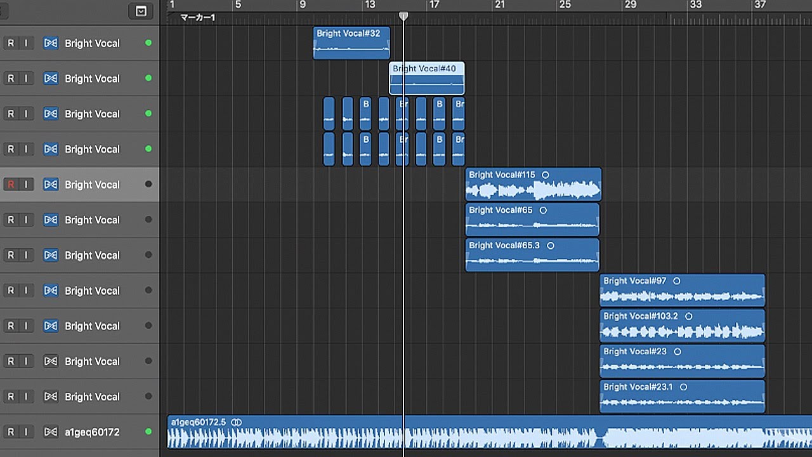The height and width of the screenshot is (457, 812).
Task: Toggle record enable R on the Bright Vocal#40 track
Action: [11, 79]
